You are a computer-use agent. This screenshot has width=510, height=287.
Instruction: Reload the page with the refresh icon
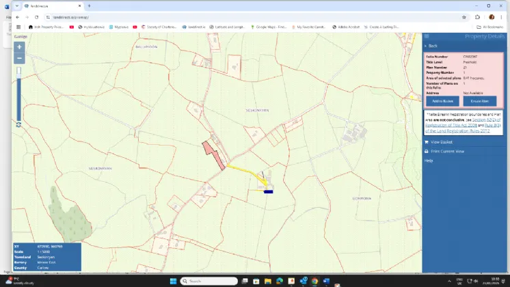(36, 17)
